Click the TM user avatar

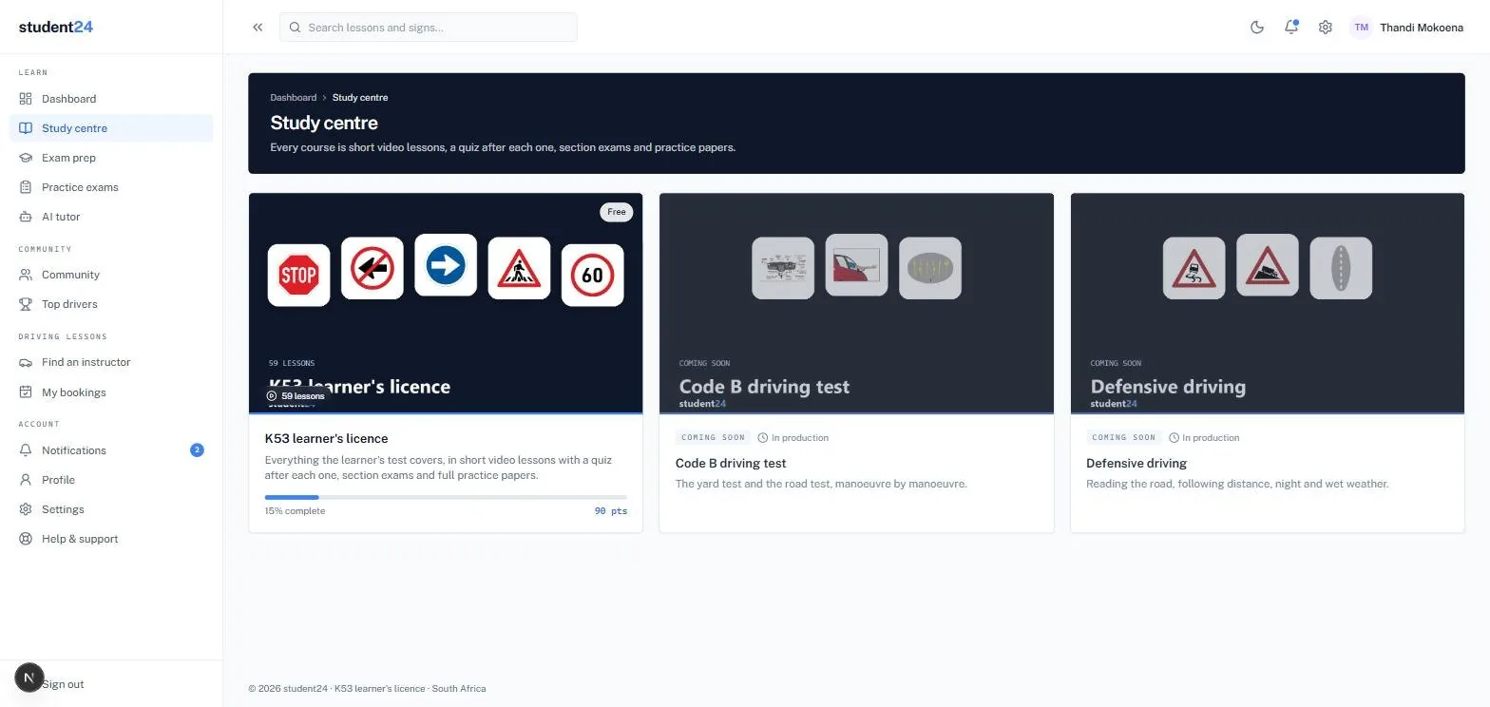point(1362,28)
